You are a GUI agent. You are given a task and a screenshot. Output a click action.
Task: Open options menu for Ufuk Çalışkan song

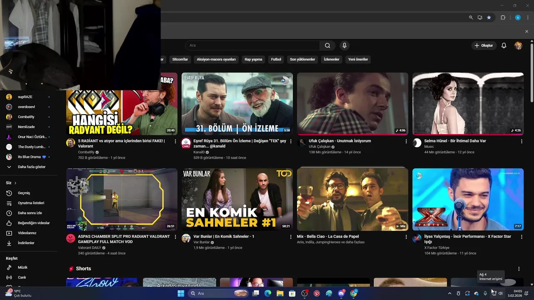pos(406,141)
